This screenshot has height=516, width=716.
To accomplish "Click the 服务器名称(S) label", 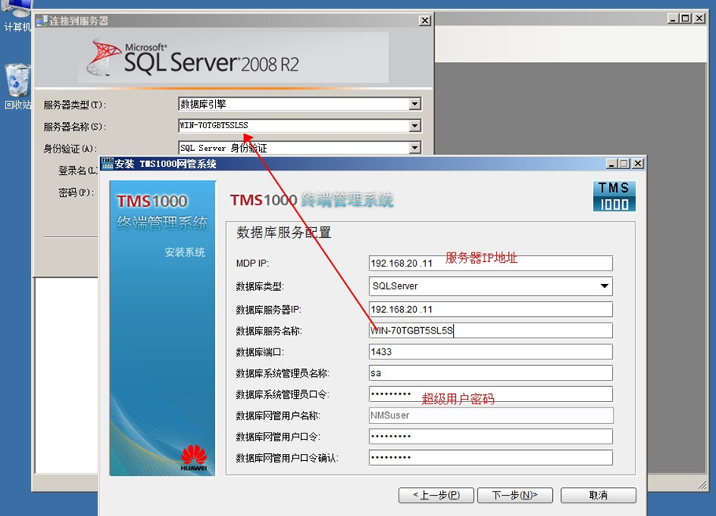I will coord(75,127).
